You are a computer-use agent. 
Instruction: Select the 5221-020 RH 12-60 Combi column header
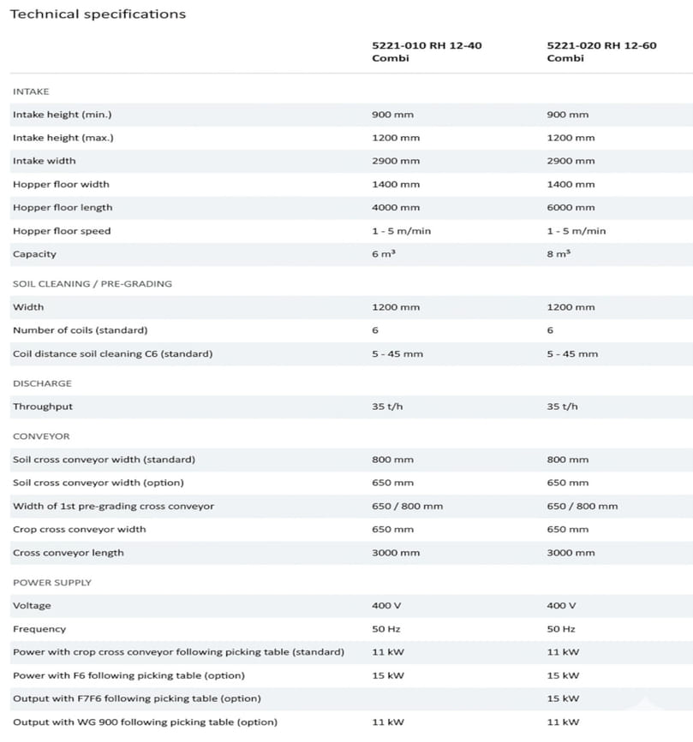click(601, 51)
